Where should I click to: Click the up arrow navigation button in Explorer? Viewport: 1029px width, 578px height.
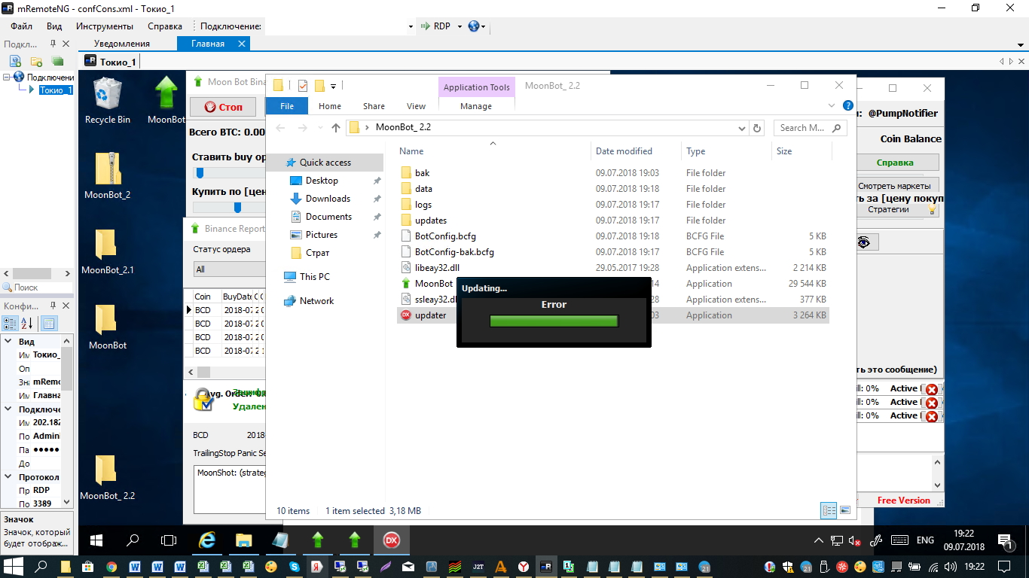pyautogui.click(x=336, y=128)
